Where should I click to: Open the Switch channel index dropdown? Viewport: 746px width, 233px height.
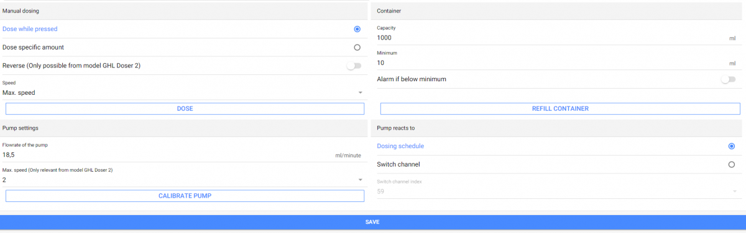734,191
